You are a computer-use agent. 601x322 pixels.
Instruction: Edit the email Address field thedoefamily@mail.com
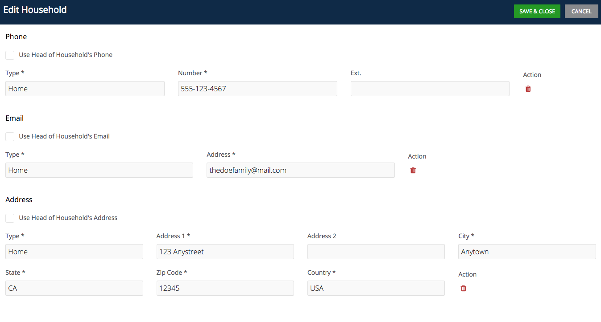pos(301,170)
